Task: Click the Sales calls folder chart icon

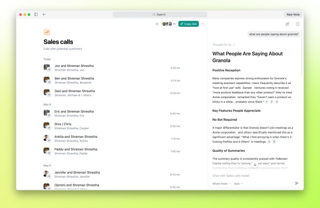Action: (x=47, y=32)
